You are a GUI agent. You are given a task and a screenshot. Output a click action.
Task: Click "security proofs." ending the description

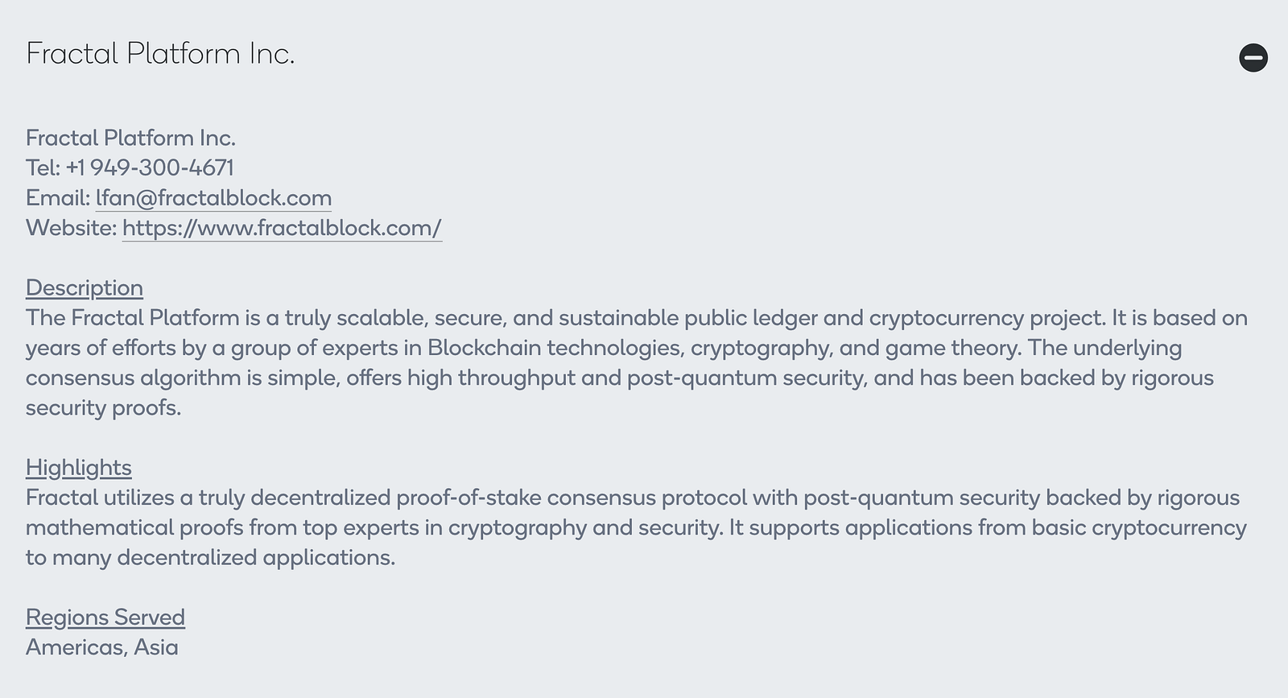click(x=103, y=407)
